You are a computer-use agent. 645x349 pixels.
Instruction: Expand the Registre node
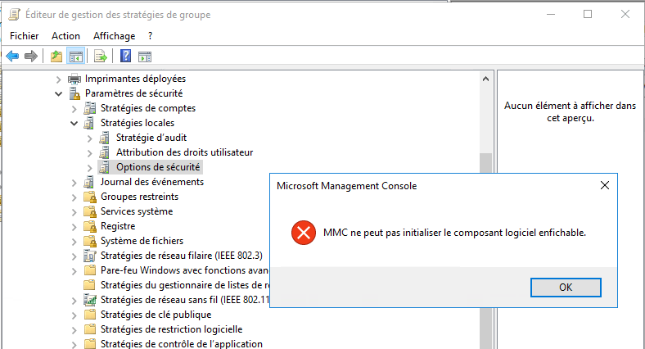74,227
